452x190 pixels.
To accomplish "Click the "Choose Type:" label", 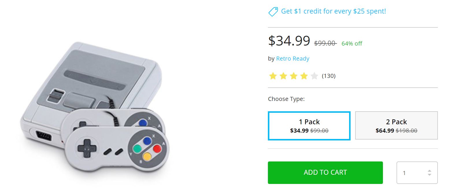I will (286, 99).
